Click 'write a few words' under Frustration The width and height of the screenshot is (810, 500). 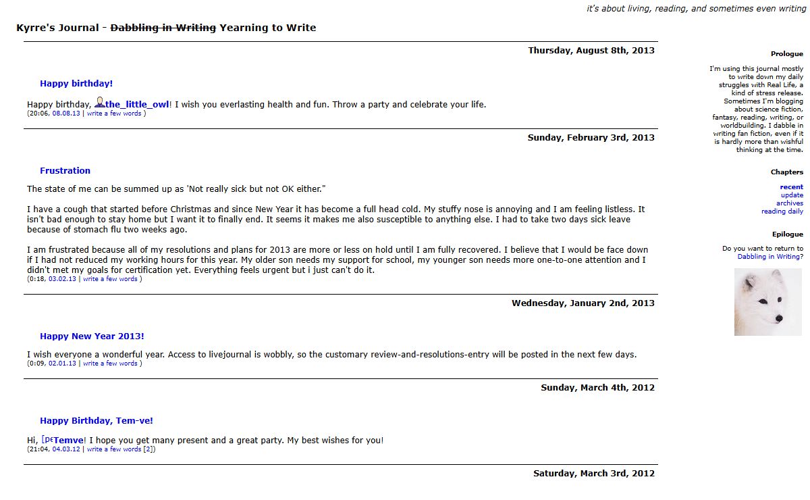pyautogui.click(x=110, y=279)
